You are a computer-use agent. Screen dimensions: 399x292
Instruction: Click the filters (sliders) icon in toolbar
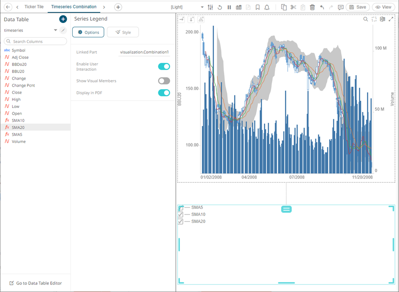[x=210, y=7]
